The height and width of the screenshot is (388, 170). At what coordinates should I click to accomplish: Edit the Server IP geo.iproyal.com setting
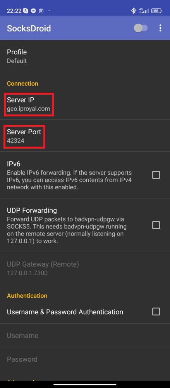(x=85, y=104)
